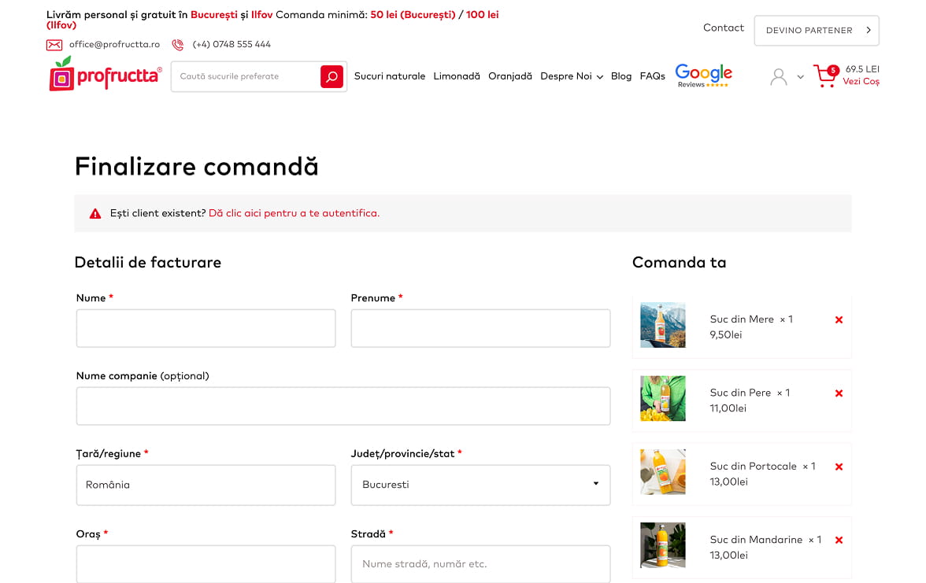Go to Sucuri naturale menu
The height and width of the screenshot is (583, 926).
pyautogui.click(x=389, y=76)
